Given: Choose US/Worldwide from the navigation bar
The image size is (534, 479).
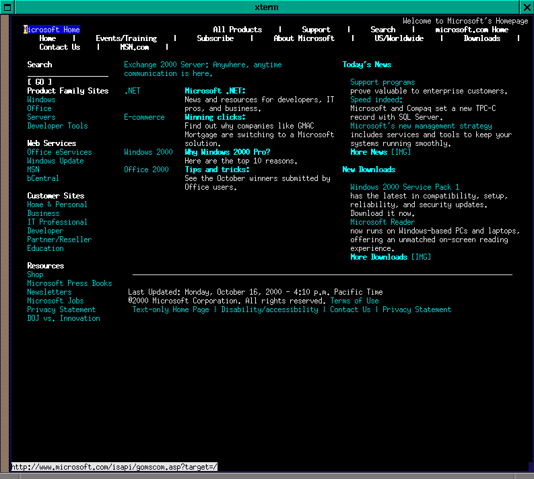Looking at the screenshot, I should (399, 38).
